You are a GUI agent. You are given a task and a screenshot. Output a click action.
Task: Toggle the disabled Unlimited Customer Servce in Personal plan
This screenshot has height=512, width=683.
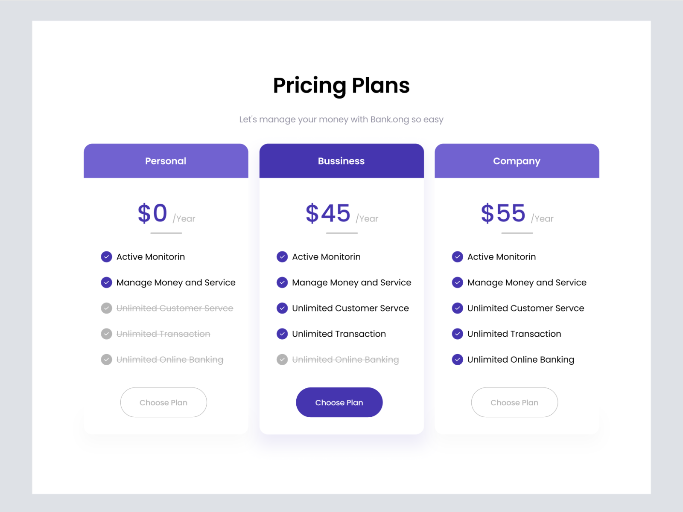[106, 308]
